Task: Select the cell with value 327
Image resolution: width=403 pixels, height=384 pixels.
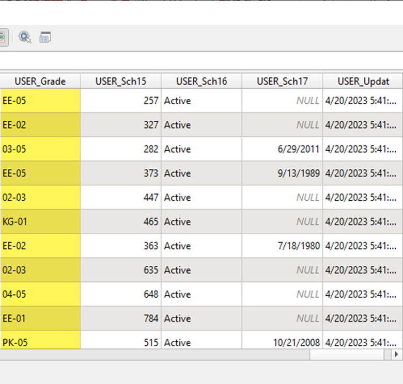Action: [121, 125]
